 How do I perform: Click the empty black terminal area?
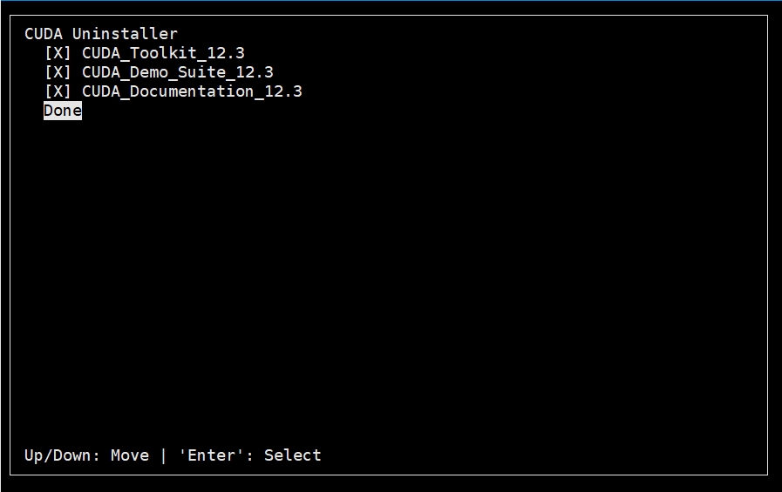click(392, 279)
